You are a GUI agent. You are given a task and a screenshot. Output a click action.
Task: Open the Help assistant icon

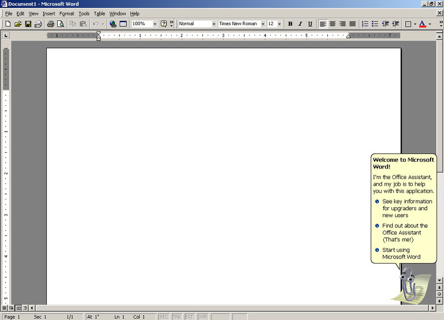(x=164, y=24)
